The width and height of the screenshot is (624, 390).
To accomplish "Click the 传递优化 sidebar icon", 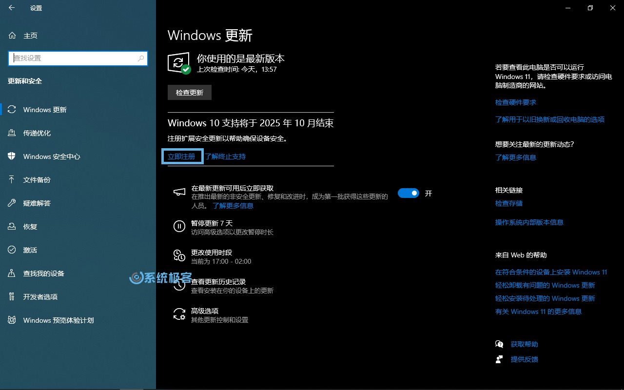I will pos(12,133).
